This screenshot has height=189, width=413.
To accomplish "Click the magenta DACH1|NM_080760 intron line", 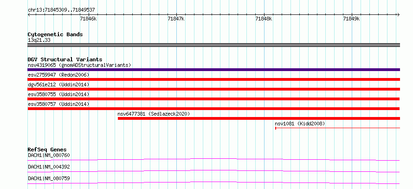I will click(x=213, y=159).
